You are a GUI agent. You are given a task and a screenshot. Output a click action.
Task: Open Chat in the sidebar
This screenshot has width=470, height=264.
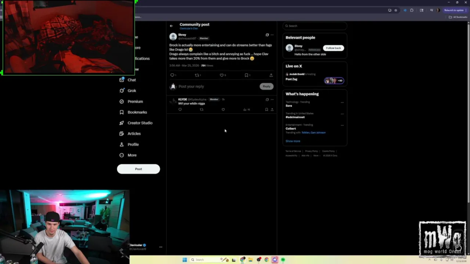coord(128,80)
